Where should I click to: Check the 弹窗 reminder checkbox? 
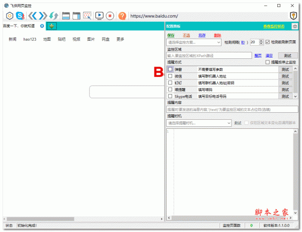click(170, 69)
